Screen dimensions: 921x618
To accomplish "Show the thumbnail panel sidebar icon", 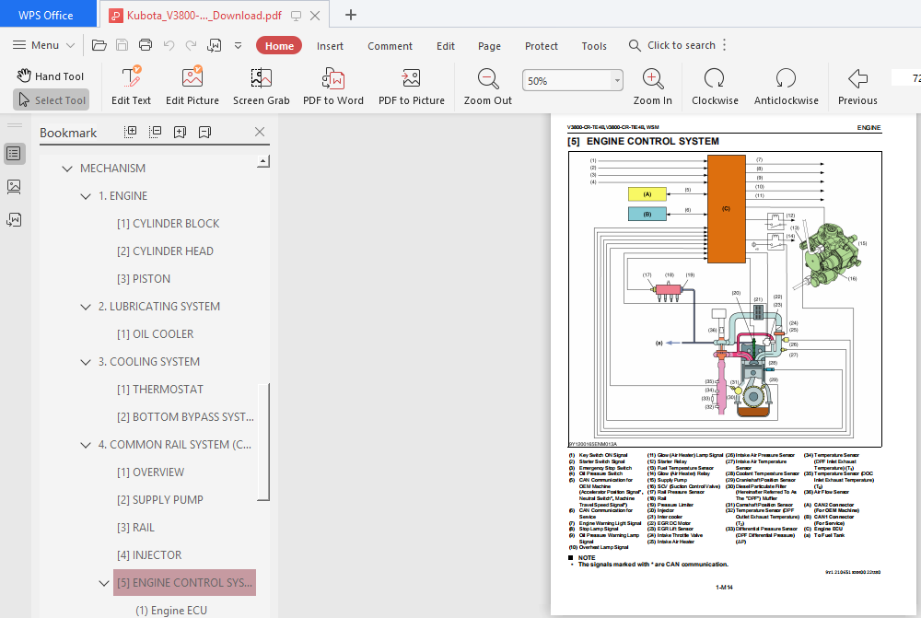I will tap(14, 187).
